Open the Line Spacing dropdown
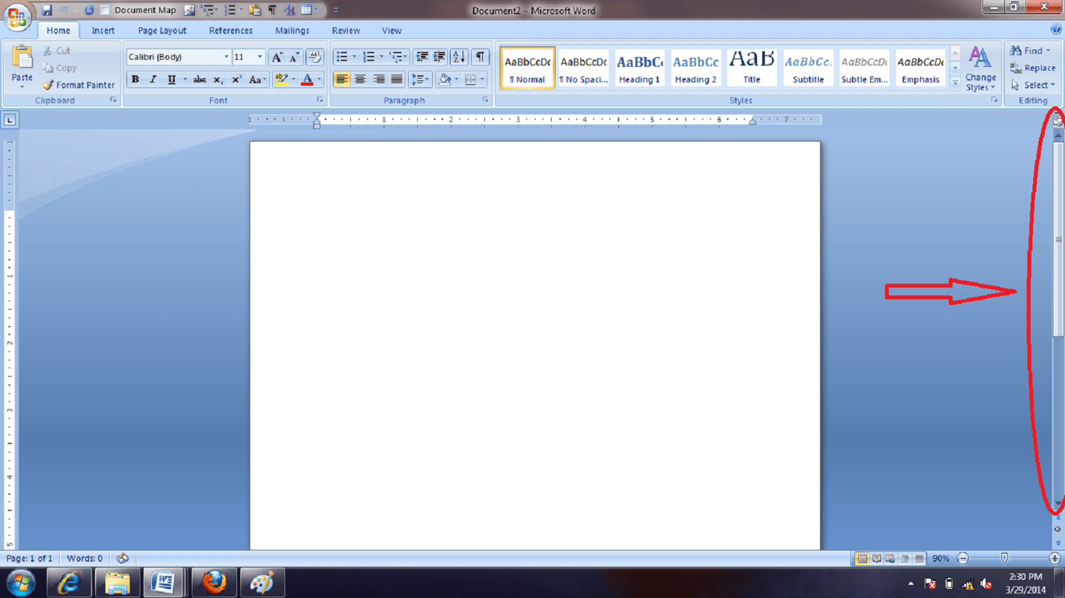The image size is (1065, 598). pos(420,79)
